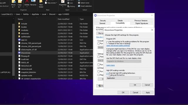Click app-1.0.9003 breadcrumb segment
Viewport: 188px width, 105px height.
(x=64, y=14)
